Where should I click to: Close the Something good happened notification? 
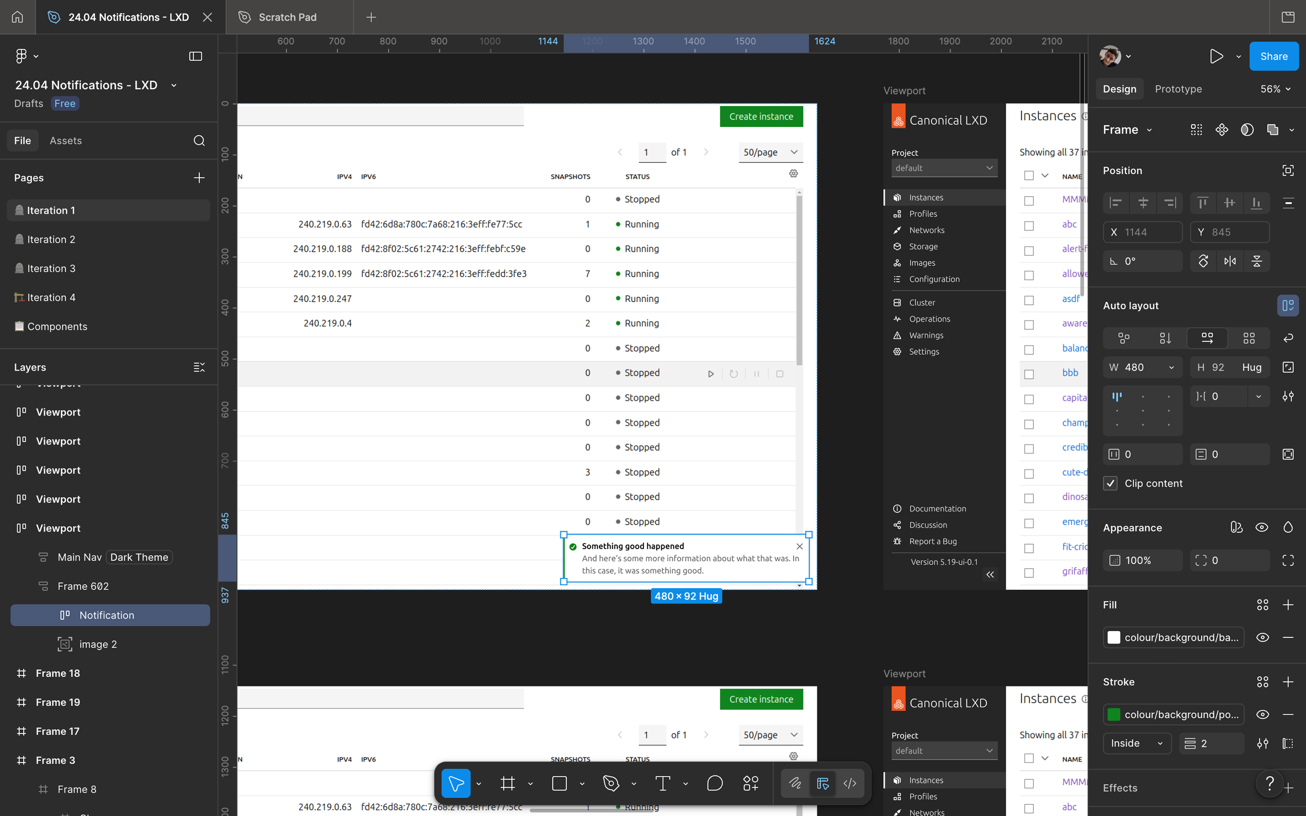click(x=799, y=546)
